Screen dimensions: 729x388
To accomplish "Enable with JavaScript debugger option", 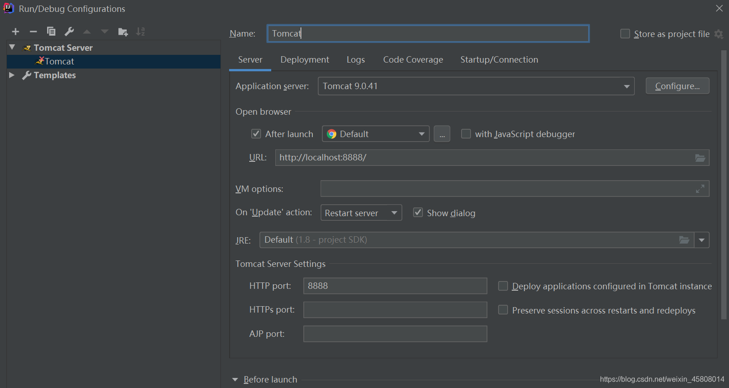I will pyautogui.click(x=466, y=133).
